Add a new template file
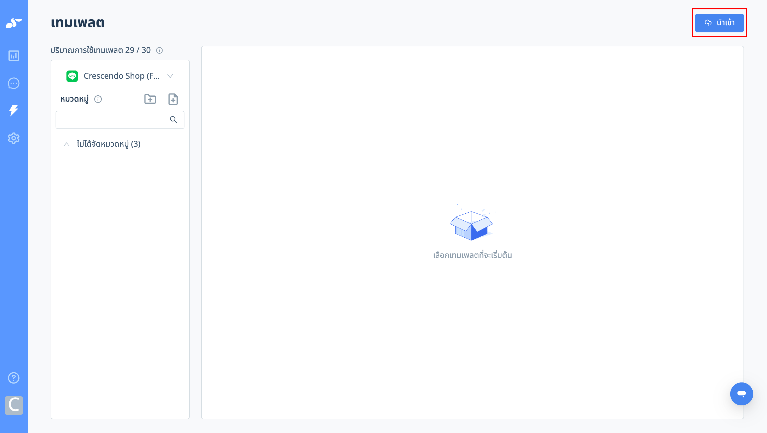This screenshot has height=433, width=767. (173, 99)
